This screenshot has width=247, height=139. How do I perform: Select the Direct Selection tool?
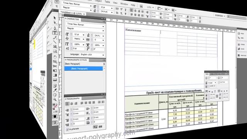point(55,22)
